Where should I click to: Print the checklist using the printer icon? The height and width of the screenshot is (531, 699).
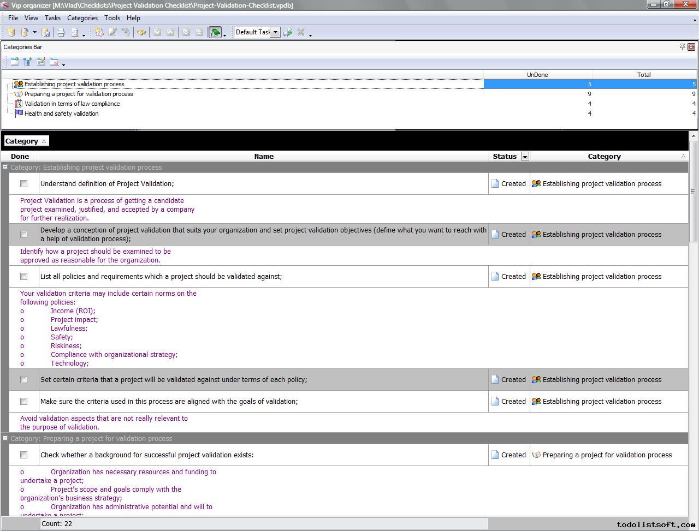coord(60,32)
